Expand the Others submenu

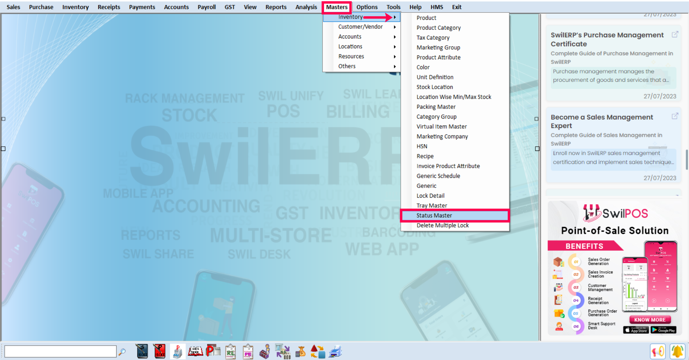coord(362,66)
